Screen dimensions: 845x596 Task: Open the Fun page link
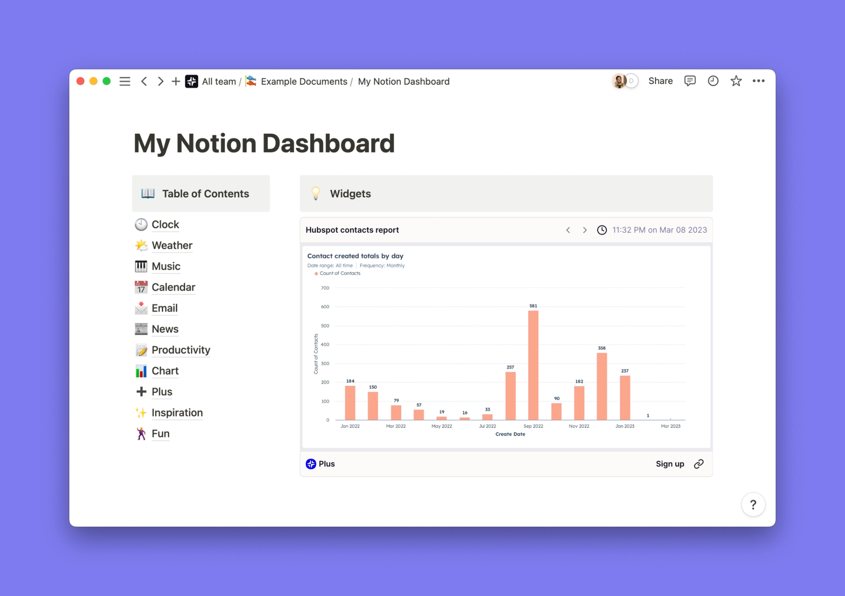click(x=160, y=433)
